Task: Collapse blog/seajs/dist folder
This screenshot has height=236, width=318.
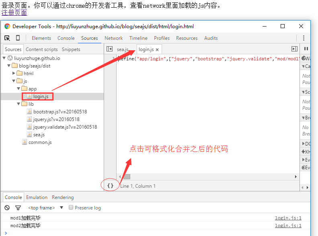Action: (9, 66)
